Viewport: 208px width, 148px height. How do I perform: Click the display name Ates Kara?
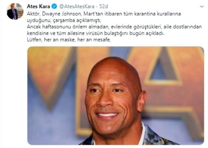coord(38,6)
